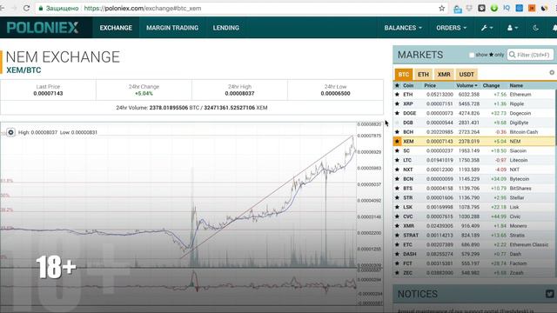Screen dimensions: 557x313
Task: Sort markets by Change column
Action: [x=491, y=85]
